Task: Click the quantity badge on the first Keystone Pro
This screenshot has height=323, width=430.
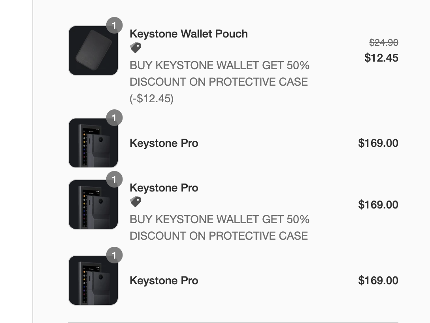Action: coord(114,118)
